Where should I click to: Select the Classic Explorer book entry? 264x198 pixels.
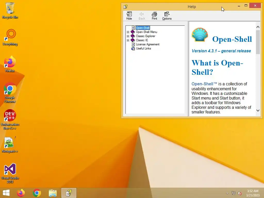(x=145, y=36)
